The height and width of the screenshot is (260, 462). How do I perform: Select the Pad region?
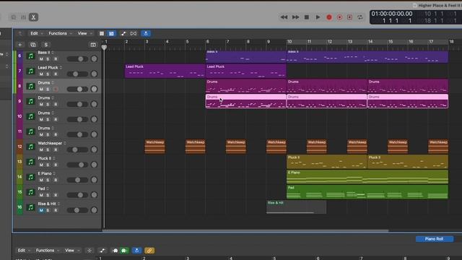click(367, 192)
